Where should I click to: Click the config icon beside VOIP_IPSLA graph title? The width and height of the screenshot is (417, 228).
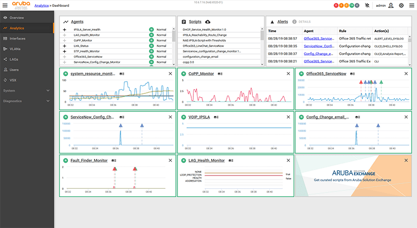(216, 117)
